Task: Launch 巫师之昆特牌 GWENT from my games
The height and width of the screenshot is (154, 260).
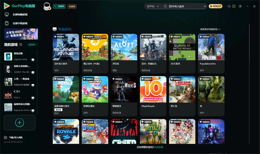Action: pyautogui.click(x=19, y=69)
